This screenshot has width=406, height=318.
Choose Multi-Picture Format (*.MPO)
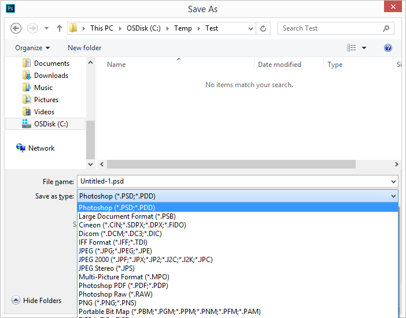click(238, 277)
